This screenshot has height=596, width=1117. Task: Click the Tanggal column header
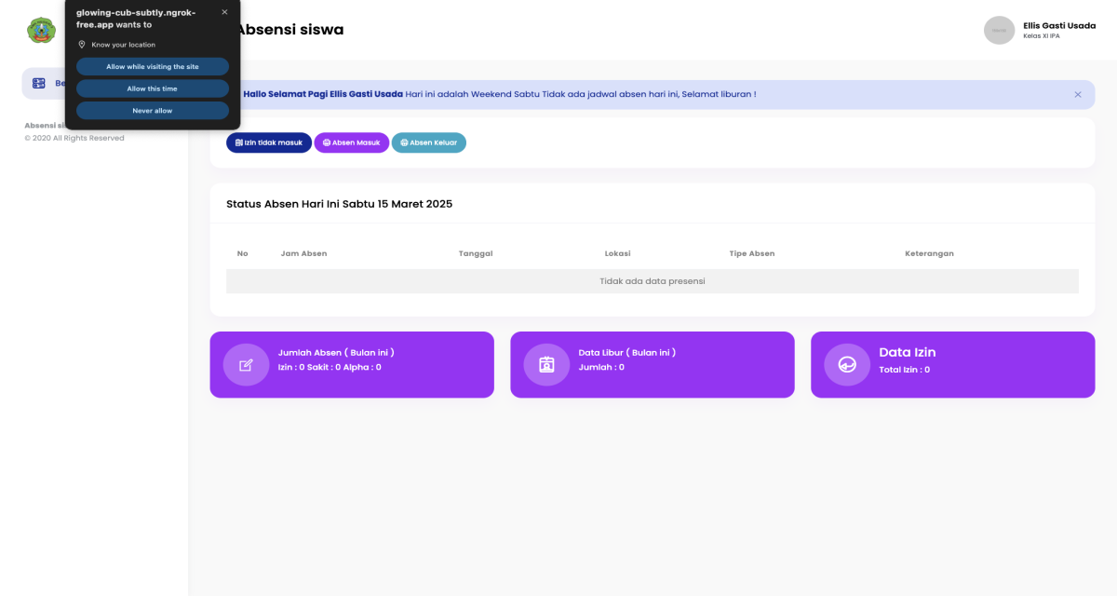pyautogui.click(x=476, y=253)
